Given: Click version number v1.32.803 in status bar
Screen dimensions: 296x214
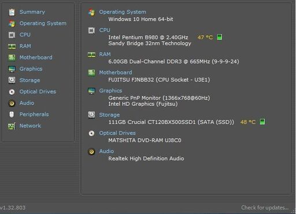Looking at the screenshot, I should pos(13,208).
